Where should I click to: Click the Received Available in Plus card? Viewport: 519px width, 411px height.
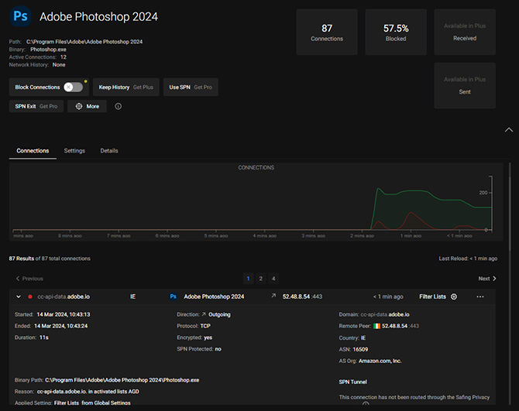[x=465, y=32]
